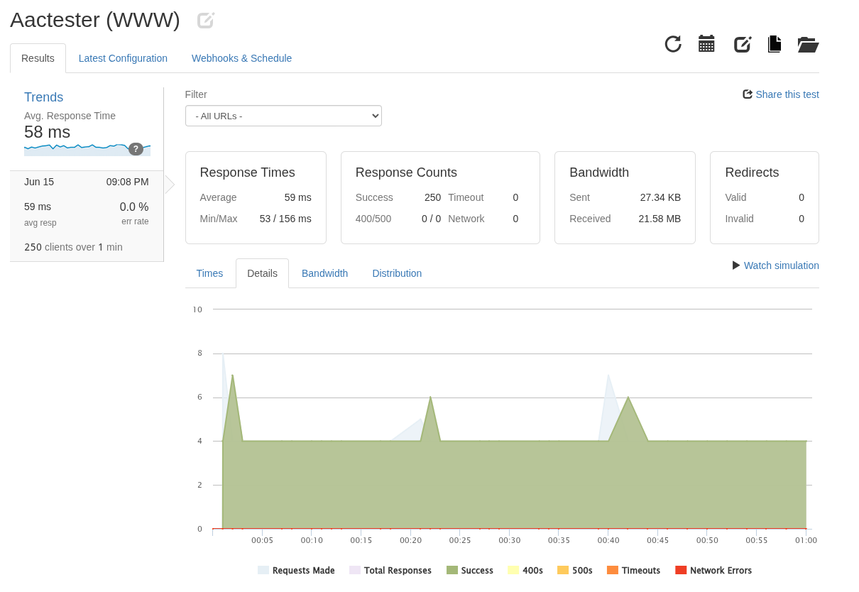859x592 pixels.
Task: Click the open folder icon
Action: [x=808, y=45]
